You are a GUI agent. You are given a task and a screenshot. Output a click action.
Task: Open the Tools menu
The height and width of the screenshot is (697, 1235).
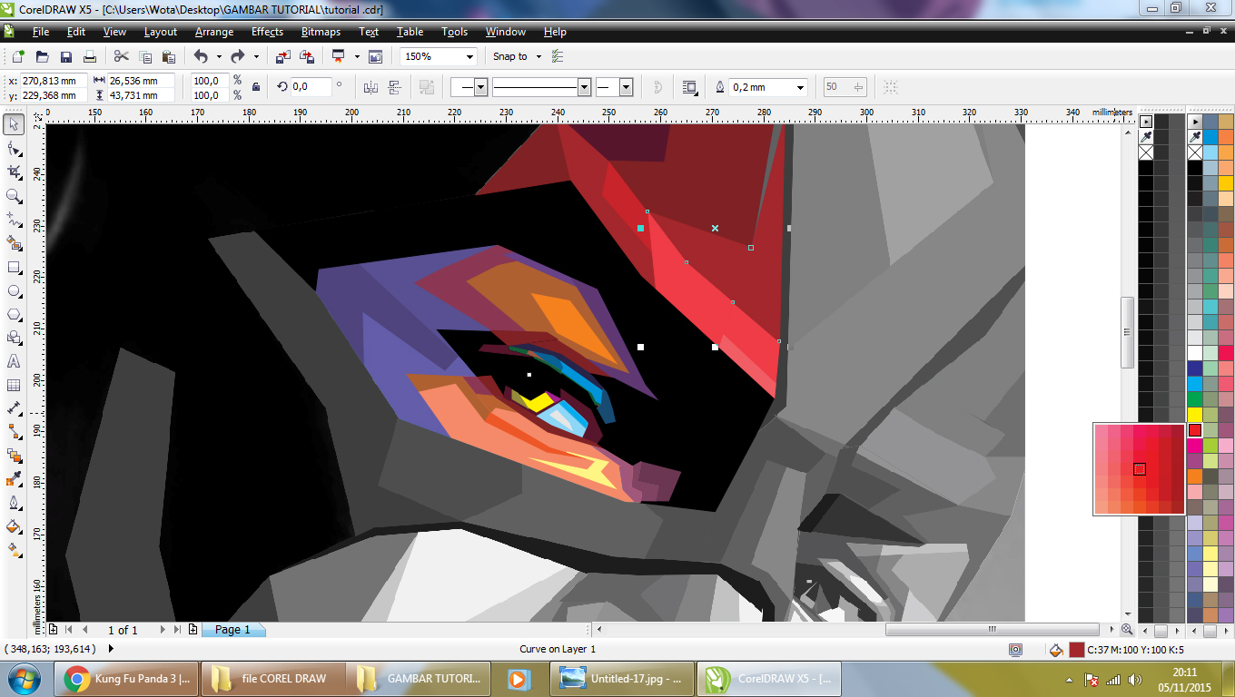coord(455,32)
